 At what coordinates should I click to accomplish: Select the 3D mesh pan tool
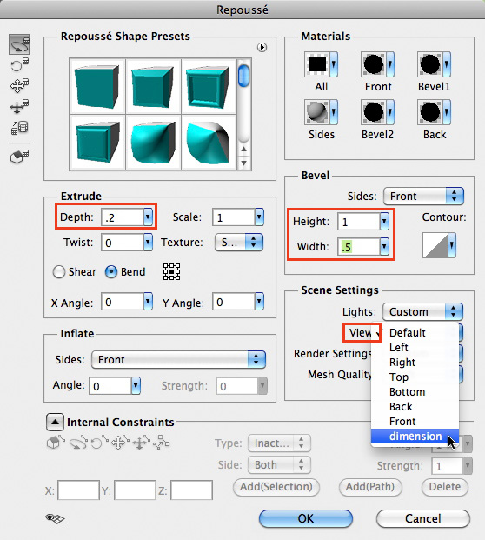pyautogui.click(x=19, y=85)
